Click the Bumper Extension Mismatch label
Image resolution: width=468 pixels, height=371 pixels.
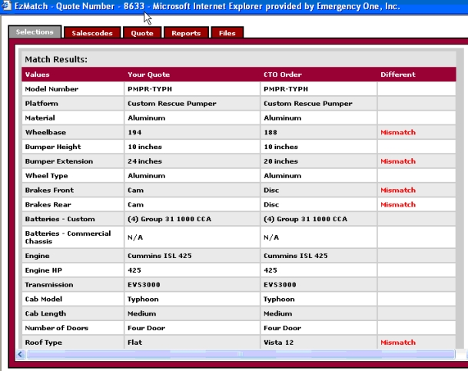[398, 161]
